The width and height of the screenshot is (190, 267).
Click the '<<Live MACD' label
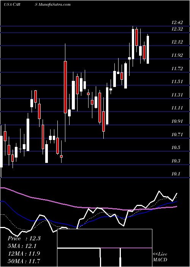click(160, 257)
